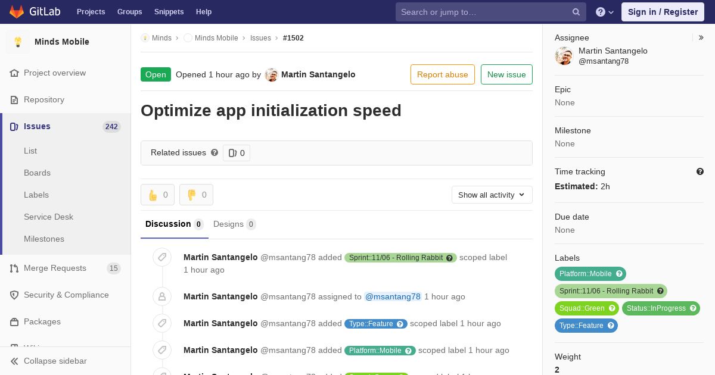
Task: Collapse the right sidebar with double-chevron icon
Action: [x=701, y=37]
